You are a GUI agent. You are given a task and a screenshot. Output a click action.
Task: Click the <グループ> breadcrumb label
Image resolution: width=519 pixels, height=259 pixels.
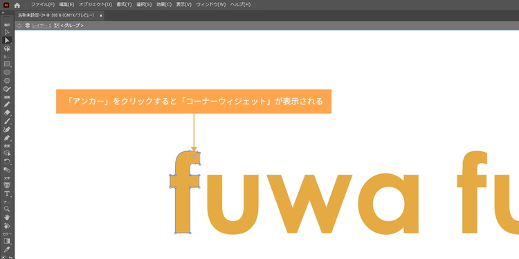[x=72, y=26]
